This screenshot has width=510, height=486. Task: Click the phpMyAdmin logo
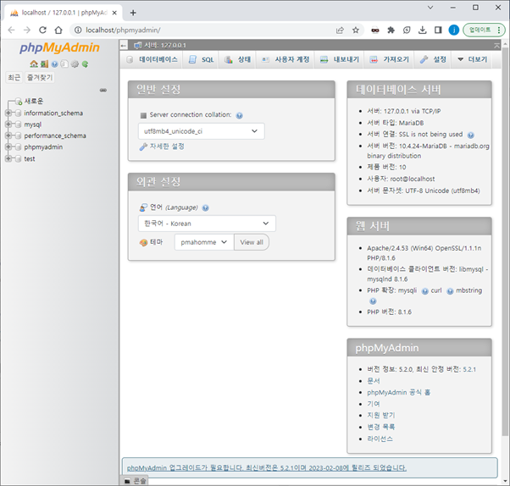pos(59,47)
